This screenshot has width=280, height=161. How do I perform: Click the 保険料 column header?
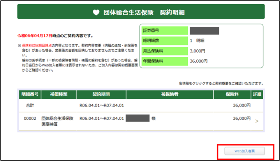tap(233, 94)
